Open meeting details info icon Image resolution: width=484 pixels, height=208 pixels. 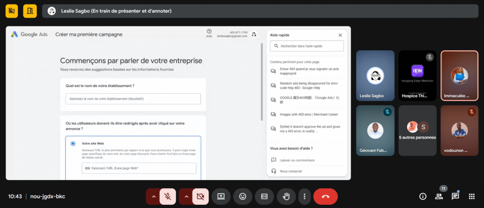point(423,196)
